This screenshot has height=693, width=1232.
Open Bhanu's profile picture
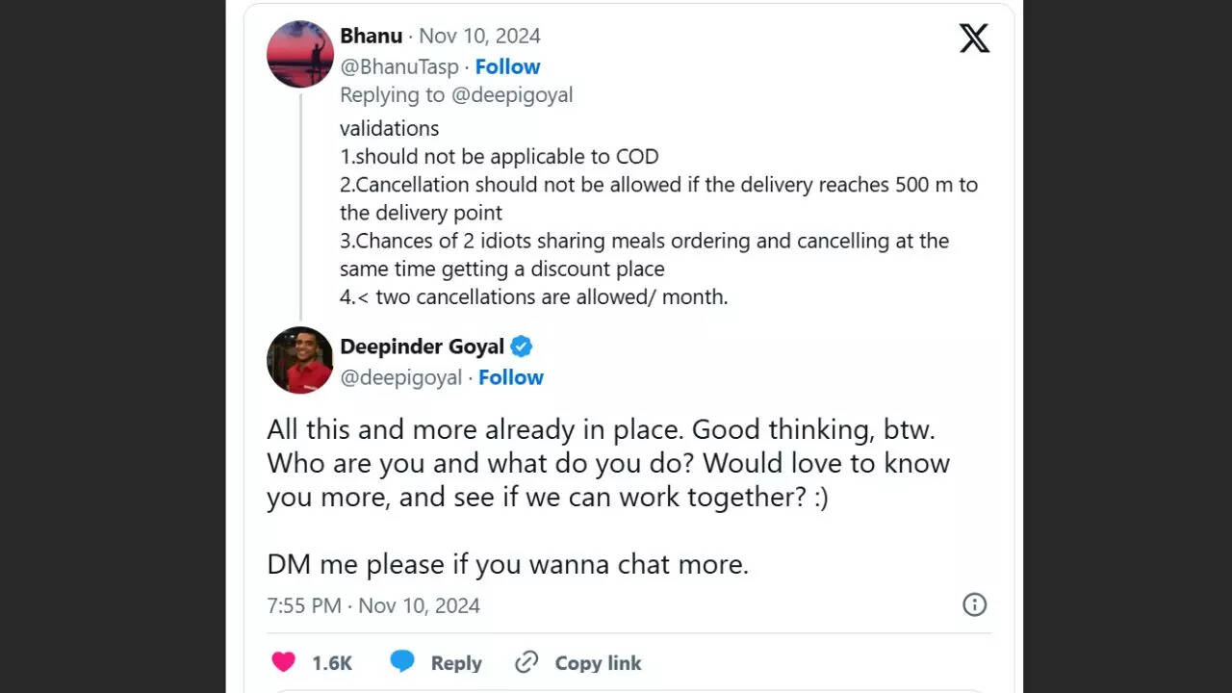299,54
